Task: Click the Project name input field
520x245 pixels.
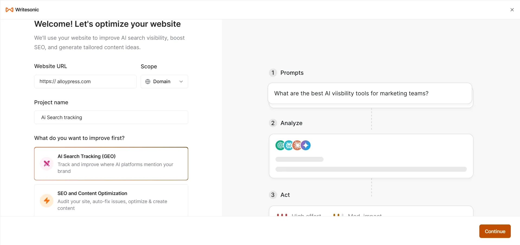Action: [111, 117]
